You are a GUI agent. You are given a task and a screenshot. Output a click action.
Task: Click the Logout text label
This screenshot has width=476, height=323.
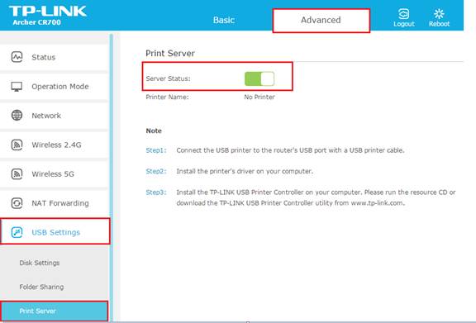click(404, 24)
